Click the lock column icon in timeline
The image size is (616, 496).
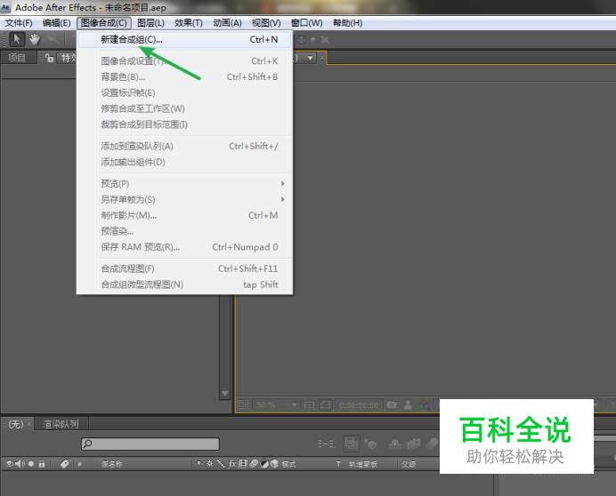(42, 464)
